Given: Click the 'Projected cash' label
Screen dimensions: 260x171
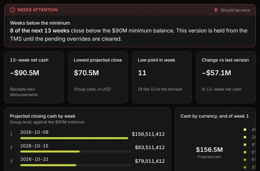Looking at the screenshot, I should pos(209,157).
